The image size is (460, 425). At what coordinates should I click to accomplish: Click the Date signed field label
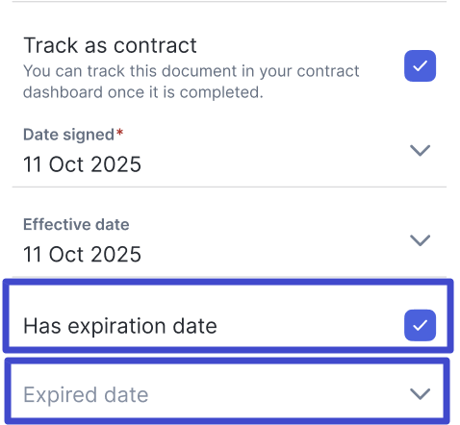tap(68, 135)
